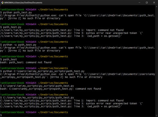Click the '$ path_test.py' command line
Image resolution: width=158 pixels, height=117 pixels.
[x=11, y=27]
